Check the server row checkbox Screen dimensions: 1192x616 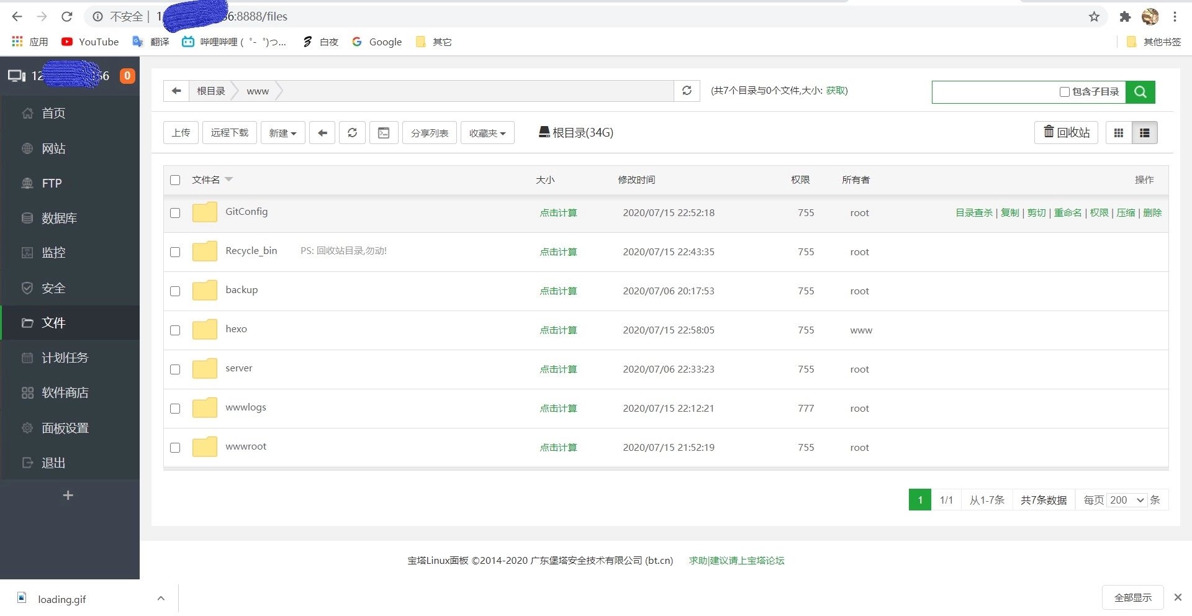pos(175,369)
